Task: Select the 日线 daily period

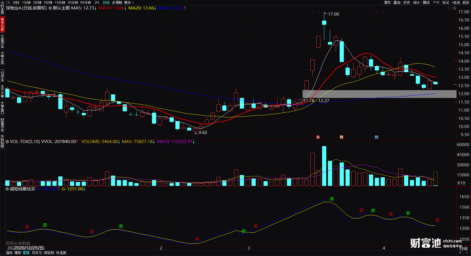Action: (106, 3)
